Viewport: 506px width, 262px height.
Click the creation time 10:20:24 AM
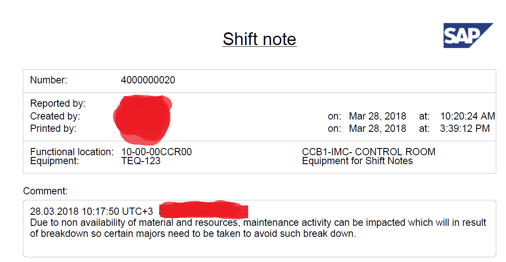click(467, 116)
